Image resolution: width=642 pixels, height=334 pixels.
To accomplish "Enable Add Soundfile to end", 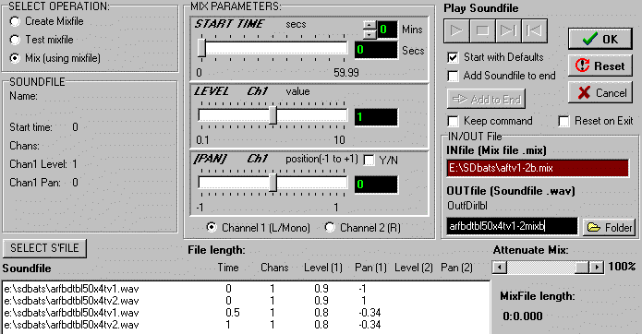I will (x=453, y=76).
